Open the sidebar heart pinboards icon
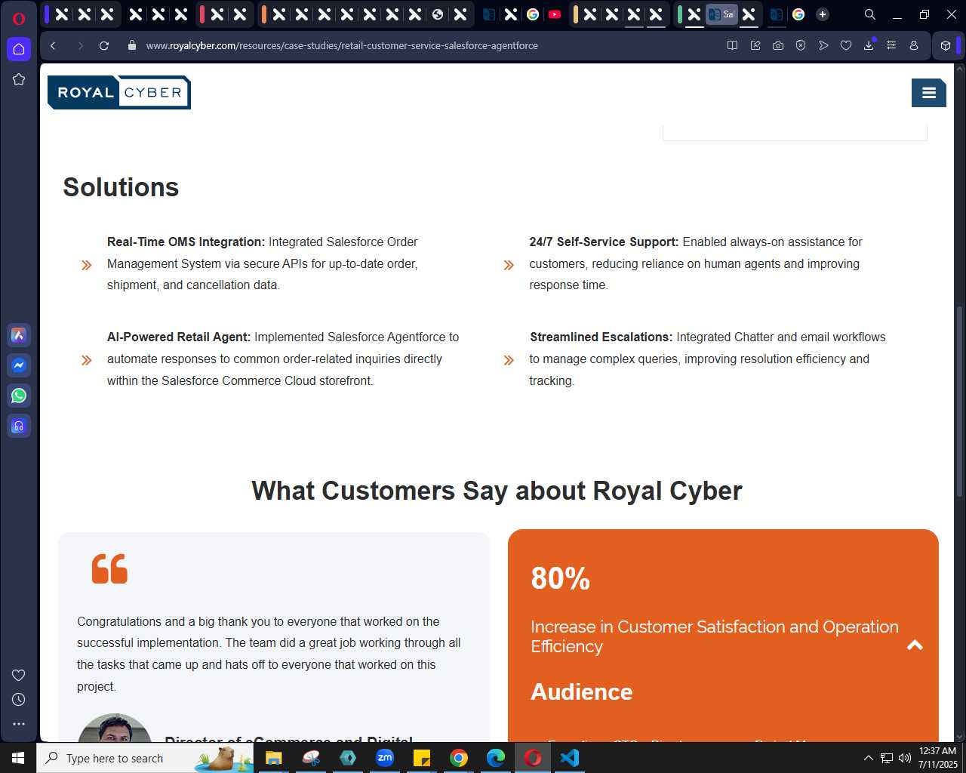The height and width of the screenshot is (773, 966). pos(19,675)
